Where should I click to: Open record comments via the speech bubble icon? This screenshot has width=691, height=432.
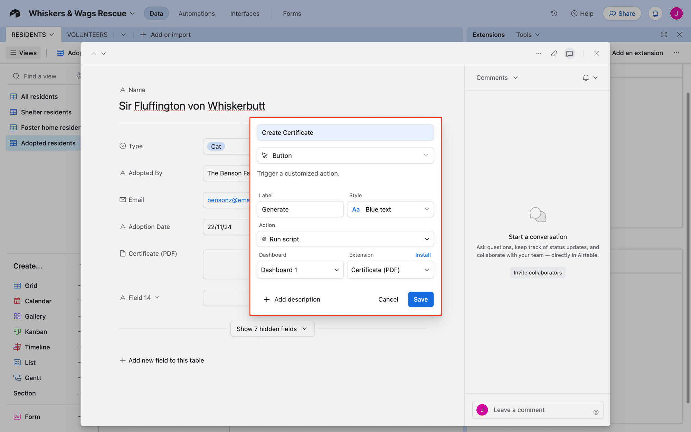tap(569, 54)
